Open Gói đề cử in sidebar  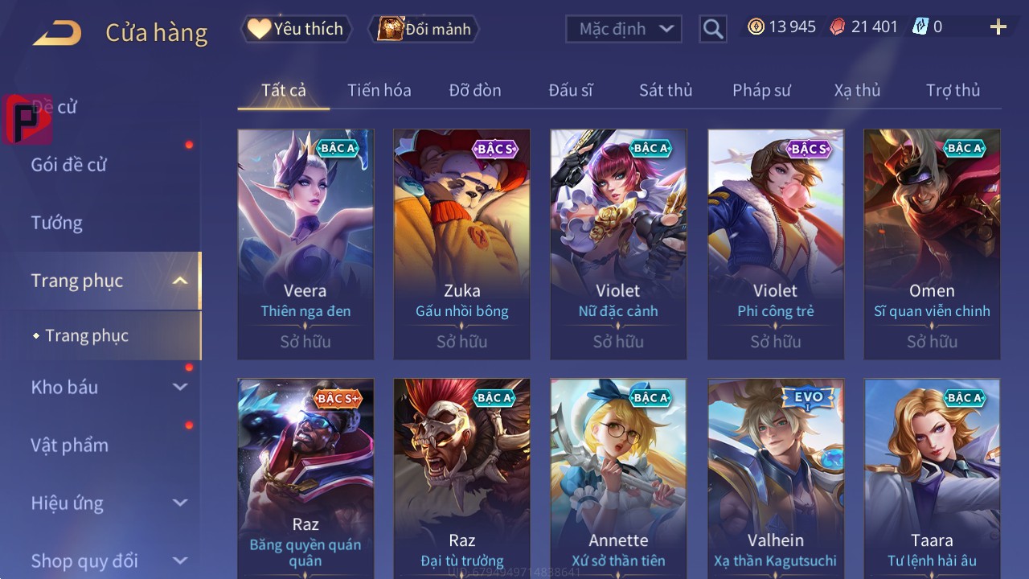point(68,165)
